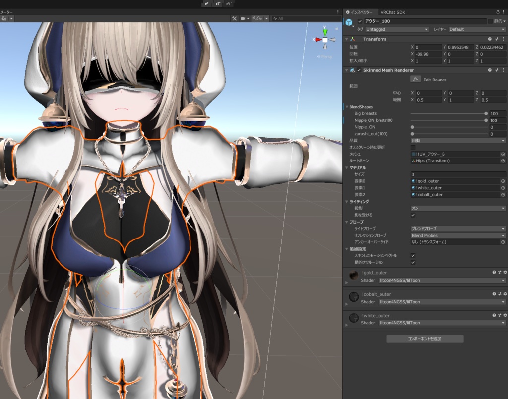Image resolution: width=508 pixels, height=399 pixels.
Task: Open the Transform component context menu
Action: point(503,39)
